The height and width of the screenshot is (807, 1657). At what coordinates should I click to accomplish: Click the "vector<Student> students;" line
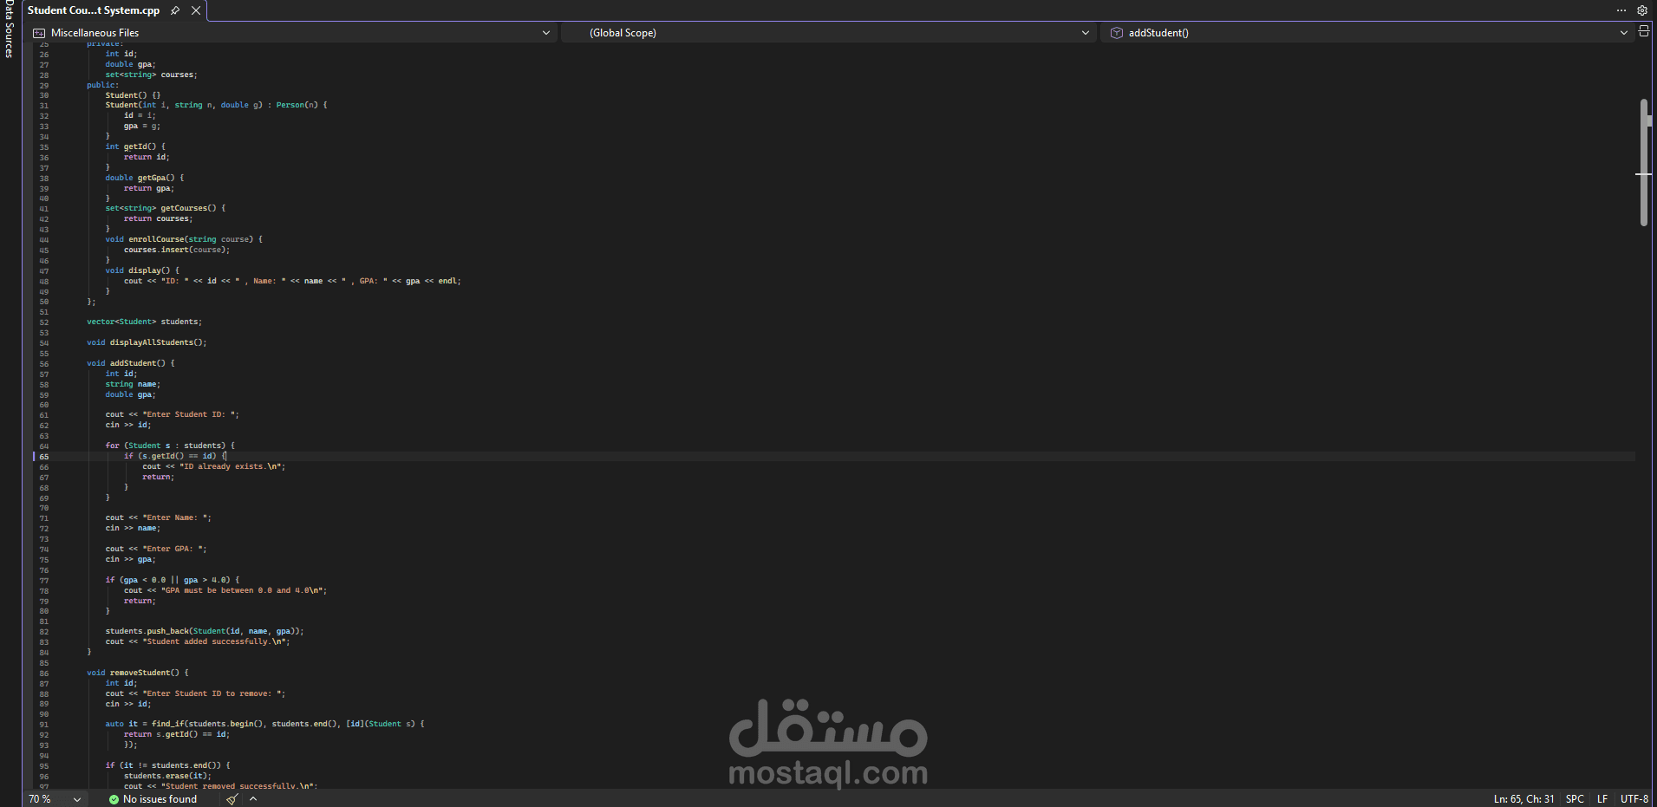(144, 322)
